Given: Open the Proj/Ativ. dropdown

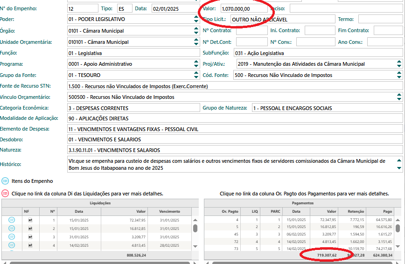Looking at the screenshot, I should (x=399, y=64).
